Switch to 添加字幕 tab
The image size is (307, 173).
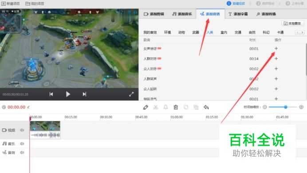tap(238, 14)
